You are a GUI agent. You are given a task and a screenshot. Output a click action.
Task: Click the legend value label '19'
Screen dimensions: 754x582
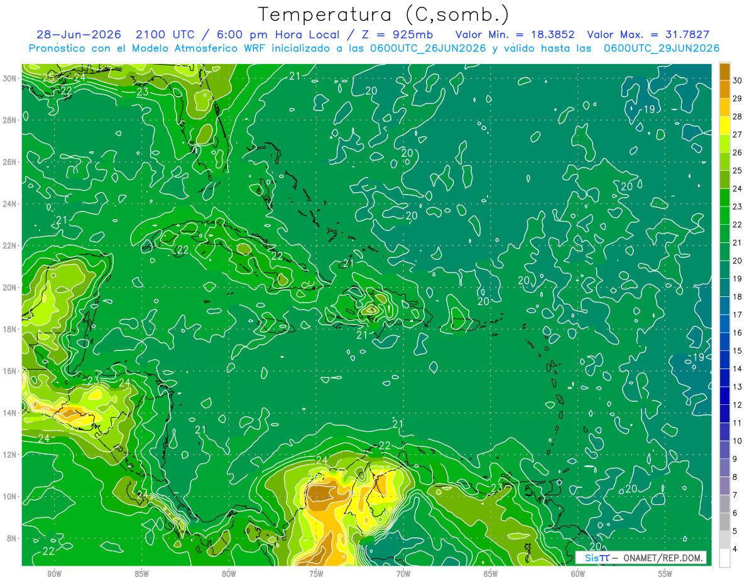click(738, 279)
